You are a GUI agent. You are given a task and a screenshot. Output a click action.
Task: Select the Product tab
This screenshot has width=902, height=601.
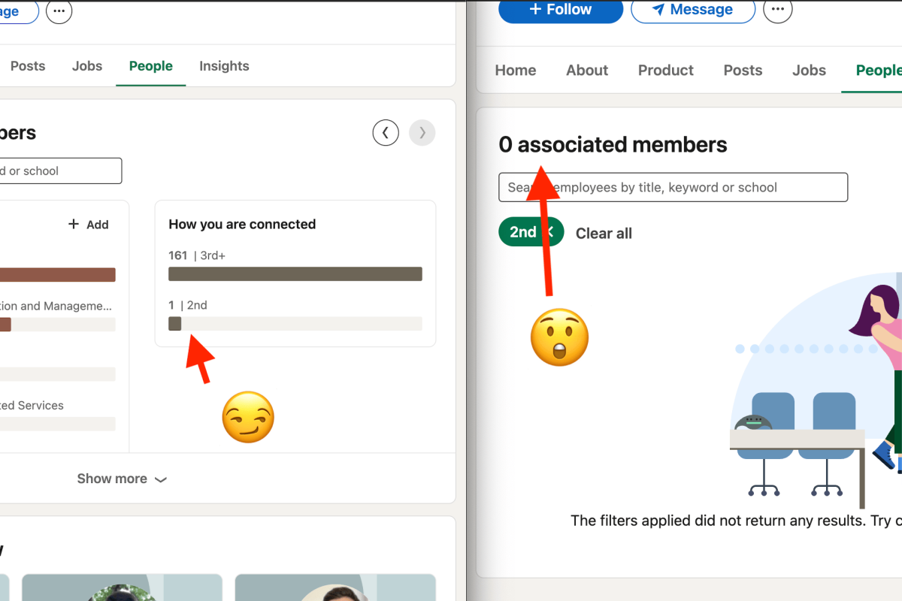click(x=665, y=70)
